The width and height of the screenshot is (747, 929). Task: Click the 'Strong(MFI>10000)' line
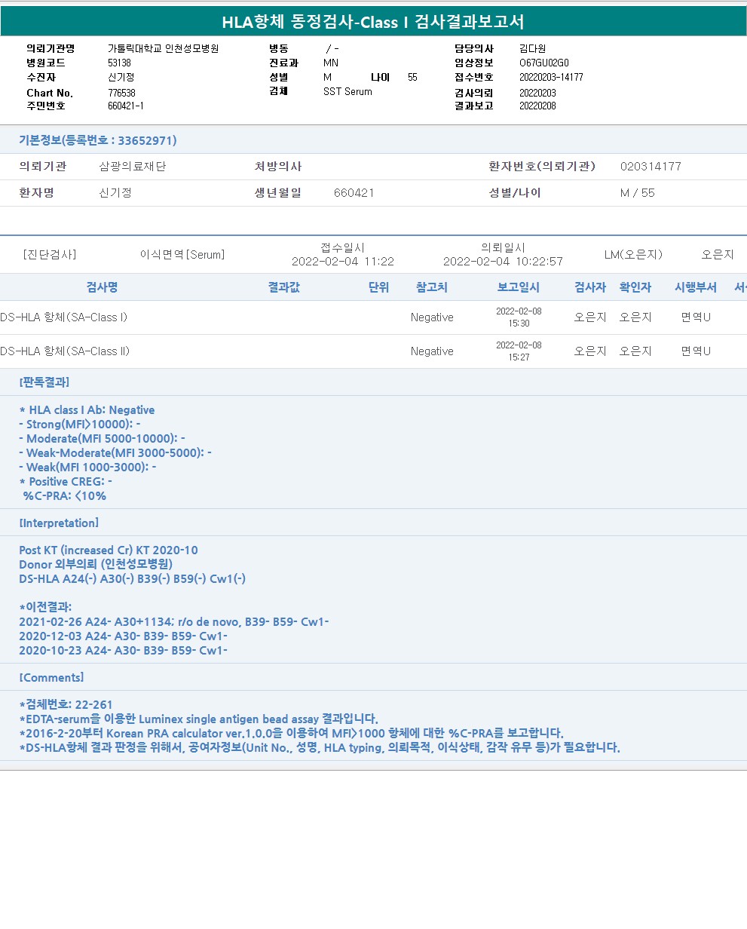pyautogui.click(x=80, y=425)
